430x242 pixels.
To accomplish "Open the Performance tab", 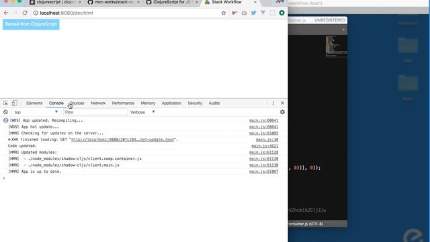I will (123, 103).
